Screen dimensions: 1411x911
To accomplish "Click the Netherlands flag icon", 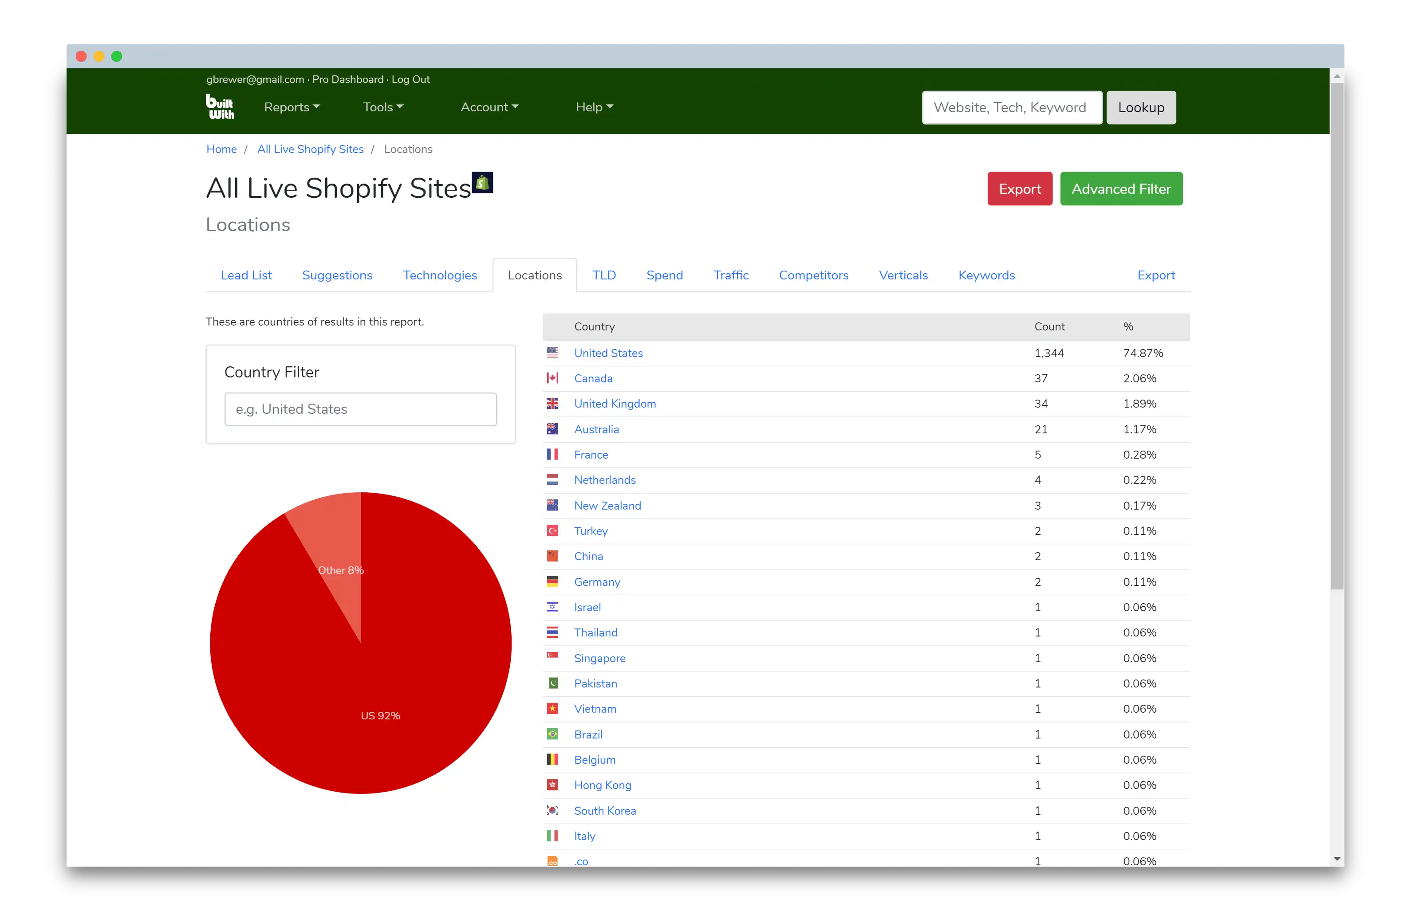I will 552,480.
